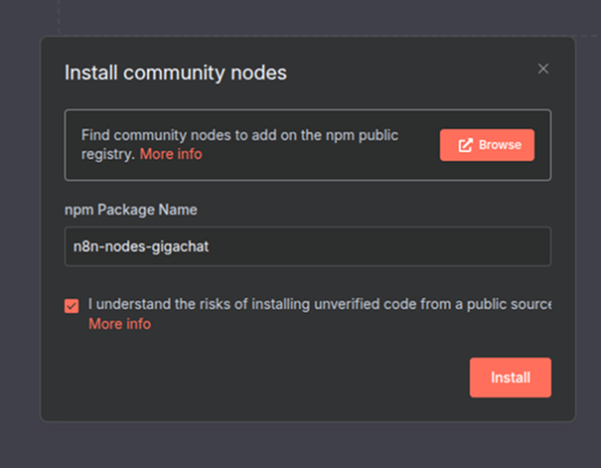Viewport: 601px width, 468px height.
Task: Uncheck the unverified code risks checkbox
Action: [x=72, y=306]
